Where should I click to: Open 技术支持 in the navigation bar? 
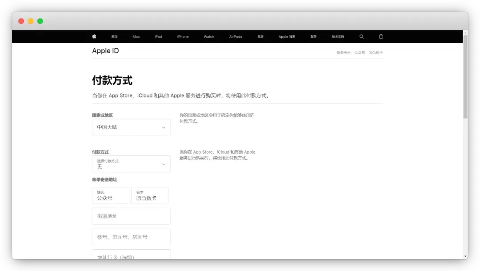point(338,37)
